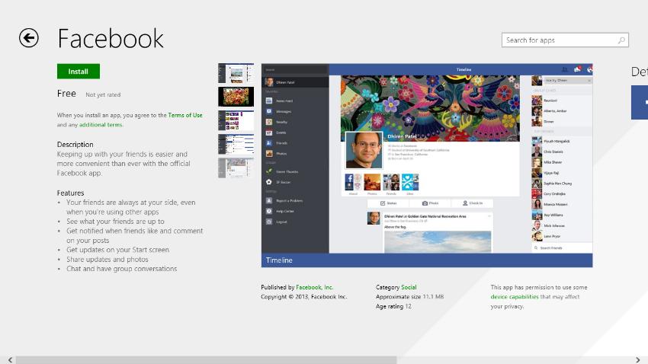
Task: Click 'Approximate size 11.1 MB' text
Action: [x=409, y=297]
